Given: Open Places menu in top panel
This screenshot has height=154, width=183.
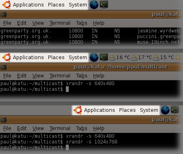Looking at the screenshot, I should point(56,5).
